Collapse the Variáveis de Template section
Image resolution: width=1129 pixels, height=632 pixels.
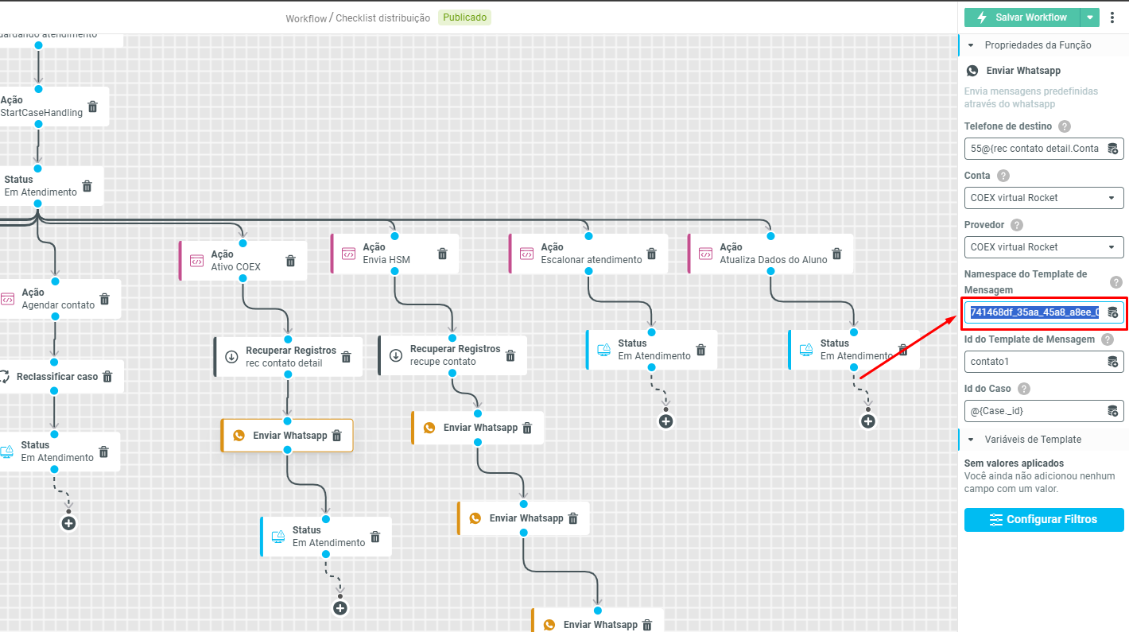click(x=971, y=440)
